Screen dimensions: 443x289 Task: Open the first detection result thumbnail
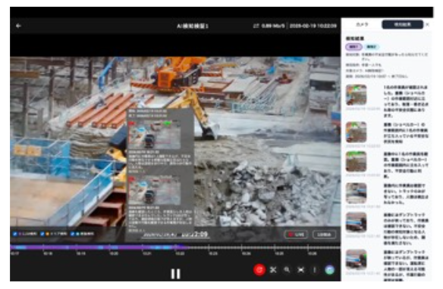pos(357,95)
